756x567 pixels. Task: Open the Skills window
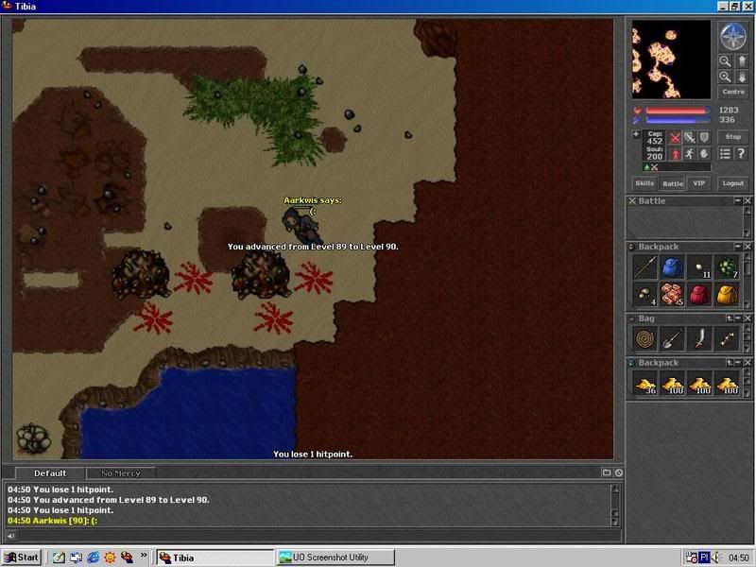(x=644, y=183)
